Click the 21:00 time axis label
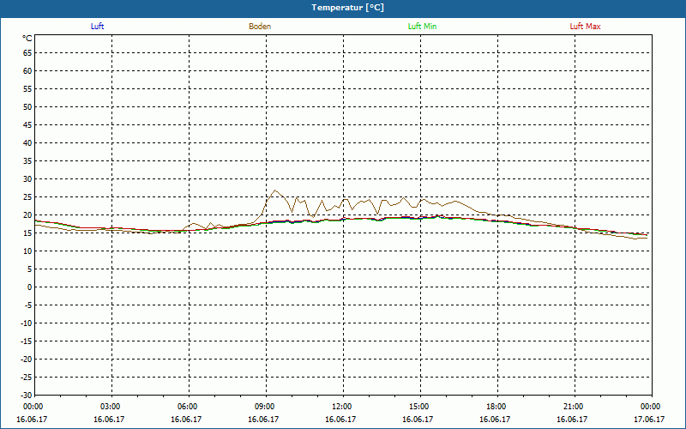This screenshot has width=686, height=429. pos(574,407)
